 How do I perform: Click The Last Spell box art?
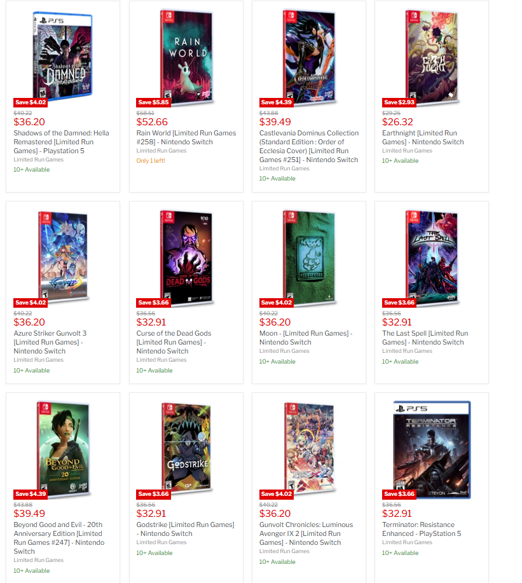click(432, 257)
